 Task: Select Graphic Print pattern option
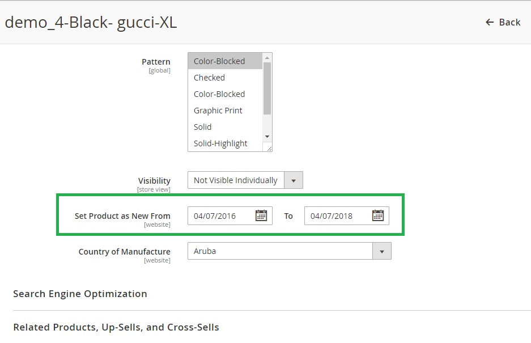[218, 111]
